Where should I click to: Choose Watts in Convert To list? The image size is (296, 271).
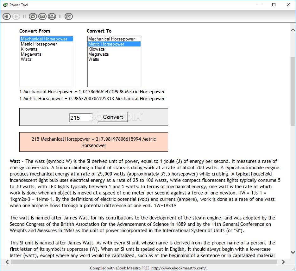114,59
